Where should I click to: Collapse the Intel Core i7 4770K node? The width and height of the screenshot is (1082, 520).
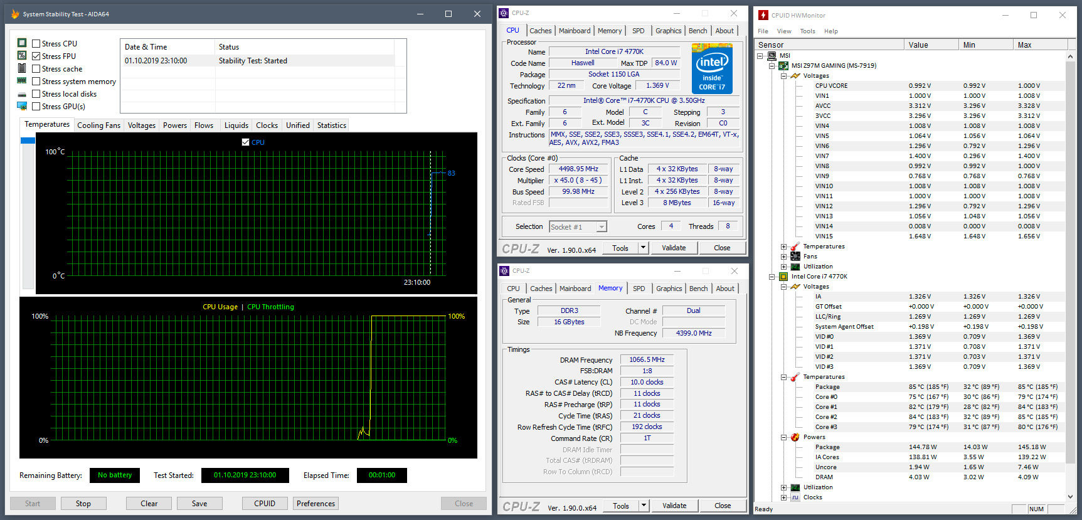click(x=772, y=276)
